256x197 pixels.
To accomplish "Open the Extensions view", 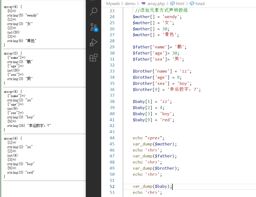I will [94, 58].
